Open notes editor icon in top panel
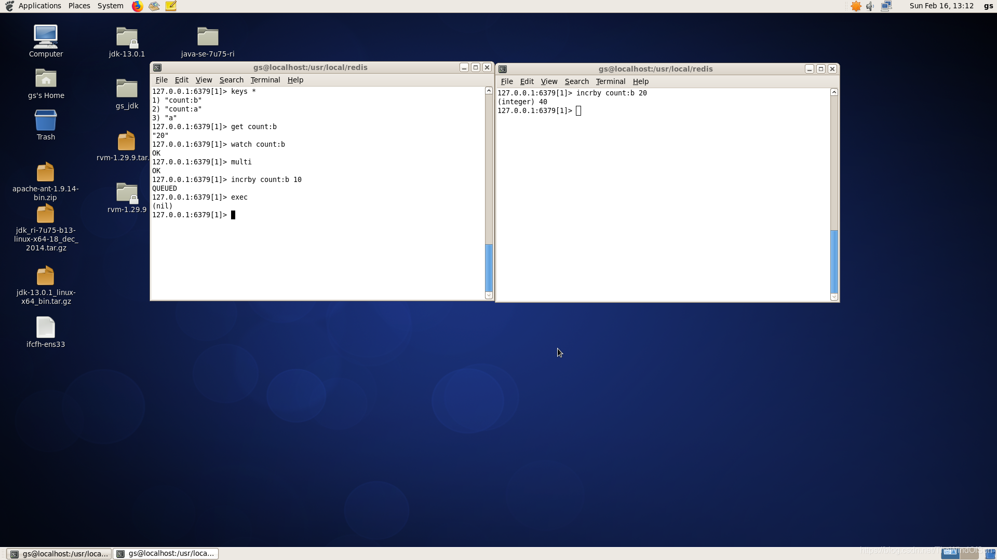997x560 pixels. [x=171, y=6]
